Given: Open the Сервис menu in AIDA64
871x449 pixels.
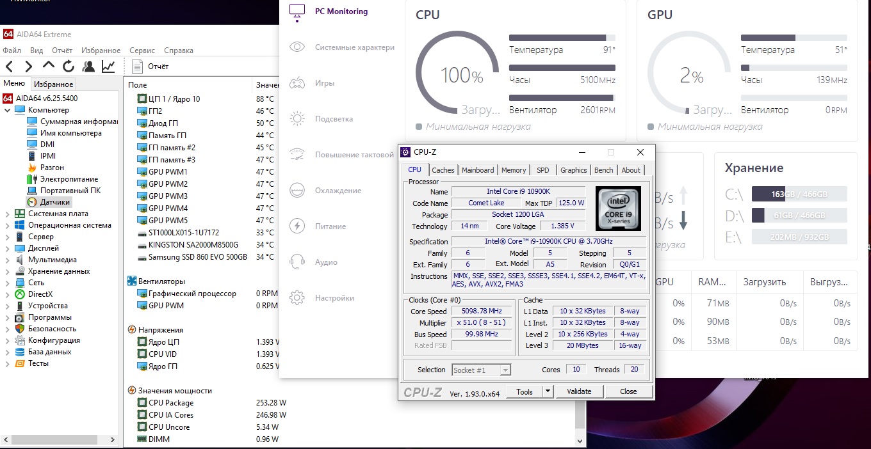Looking at the screenshot, I should [x=142, y=51].
